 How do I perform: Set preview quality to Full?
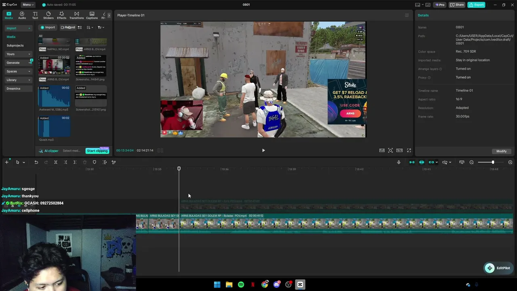[382, 150]
